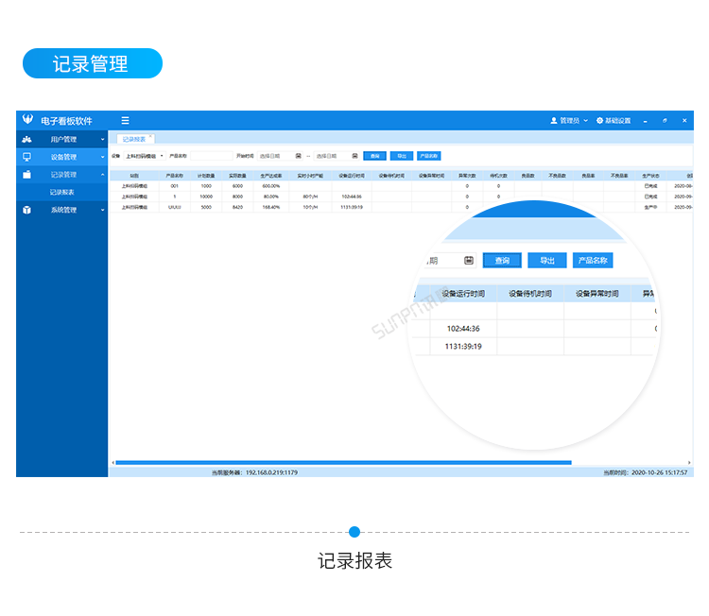Click the horizontal scrollbar below the table
The image size is (709, 616).
342,462
